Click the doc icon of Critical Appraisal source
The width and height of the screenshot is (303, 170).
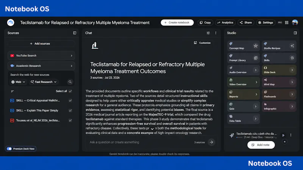12,100
